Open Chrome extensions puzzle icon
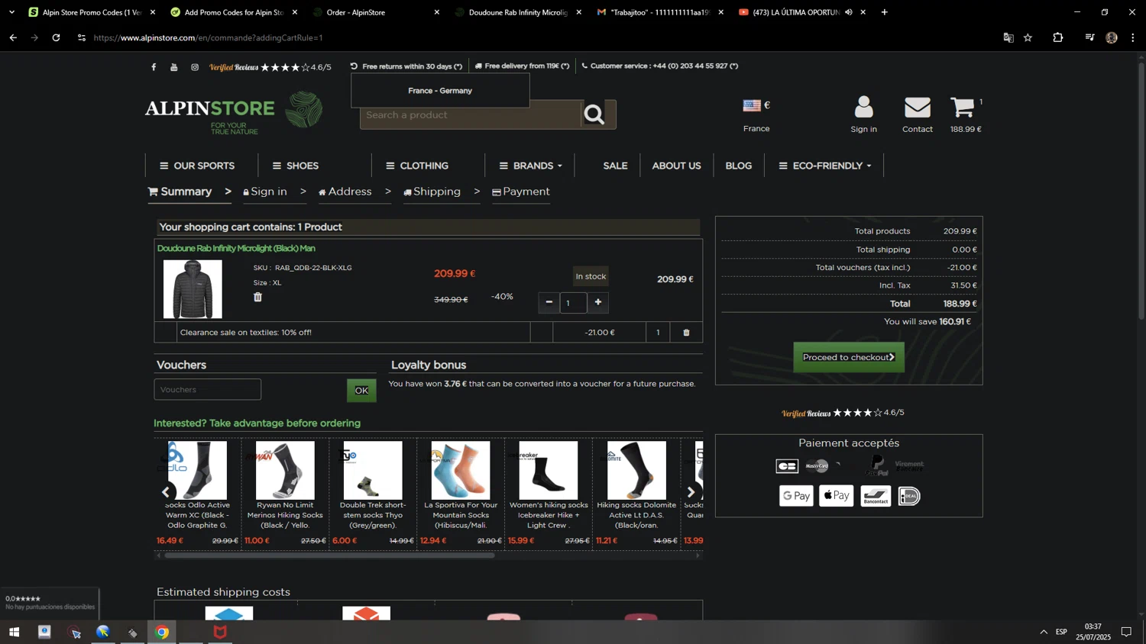1146x644 pixels. pyautogui.click(x=1058, y=37)
